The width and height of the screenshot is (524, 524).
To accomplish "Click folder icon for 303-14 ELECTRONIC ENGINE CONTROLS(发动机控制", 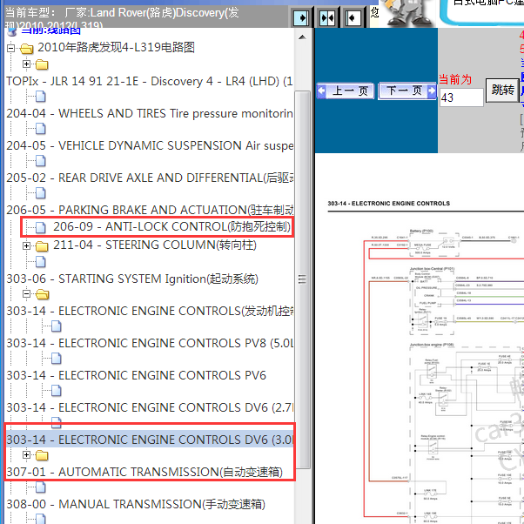I will point(43,294).
